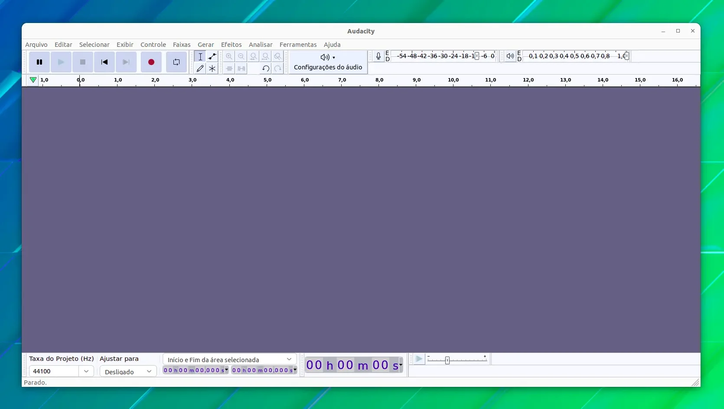Click Silence audio selection icon
The width and height of the screenshot is (724, 409).
241,69
